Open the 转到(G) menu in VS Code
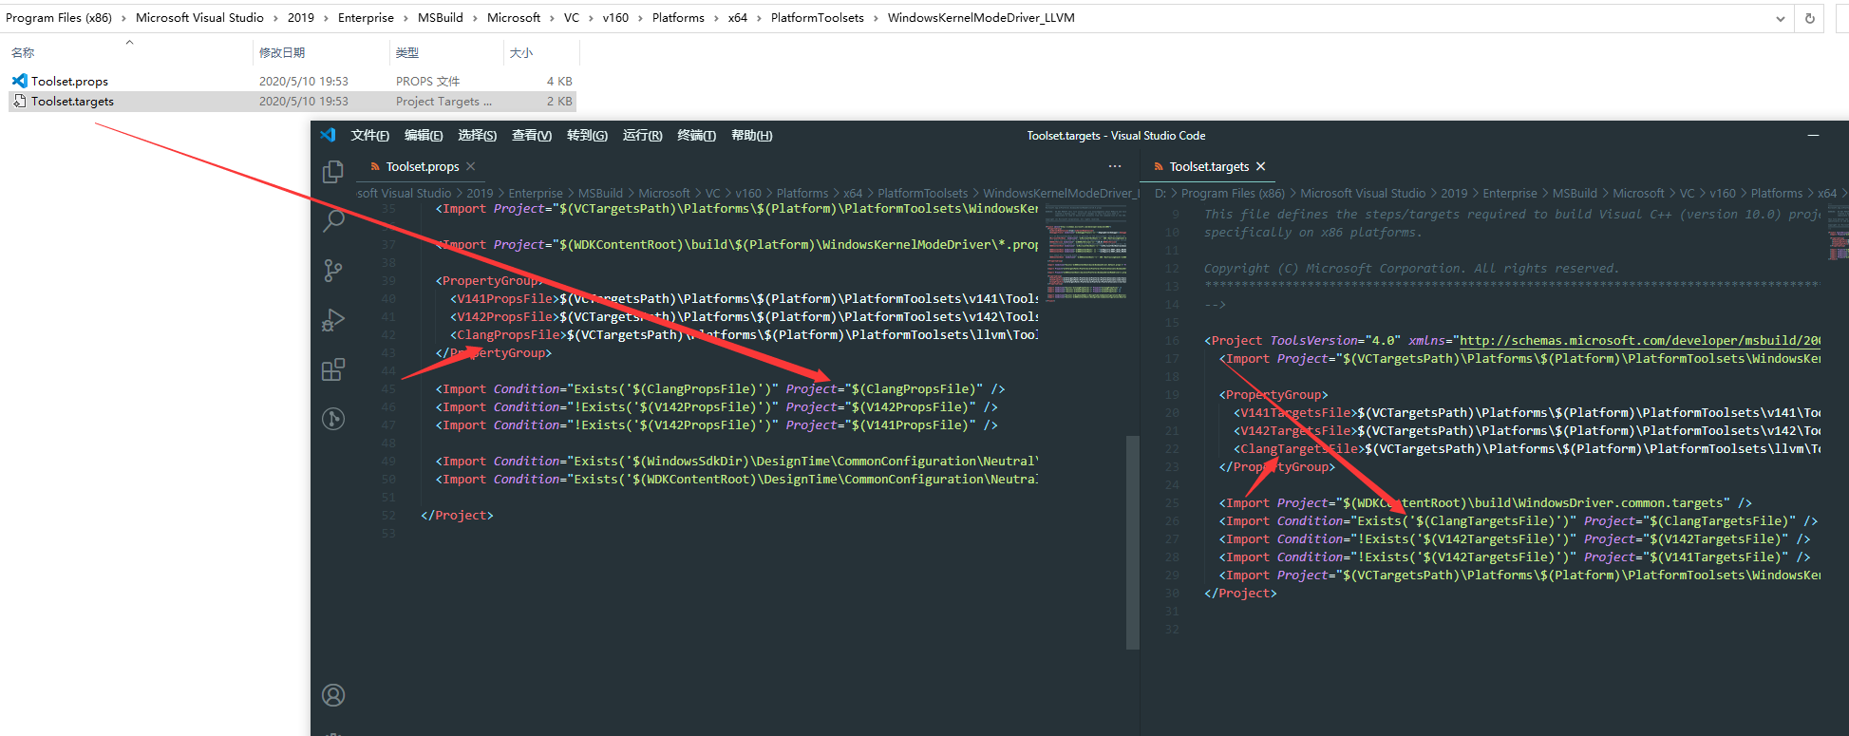The width and height of the screenshot is (1849, 736). click(x=587, y=136)
